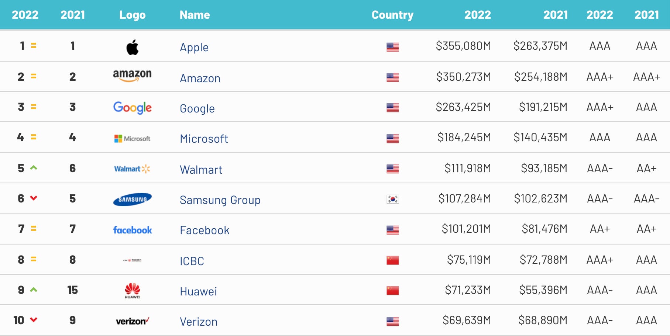
Task: Click the Verizon logo
Action: 132,321
